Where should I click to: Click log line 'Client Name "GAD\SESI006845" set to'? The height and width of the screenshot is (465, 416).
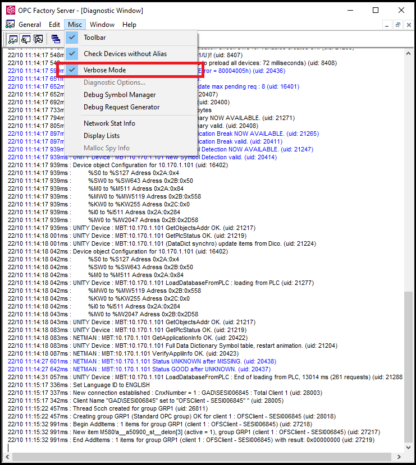tap(146, 400)
